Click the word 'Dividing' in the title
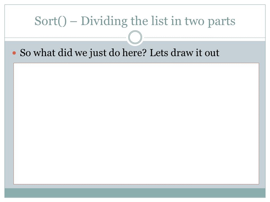 click(104, 21)
